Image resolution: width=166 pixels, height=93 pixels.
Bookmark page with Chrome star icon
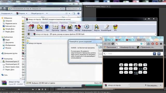144,44
